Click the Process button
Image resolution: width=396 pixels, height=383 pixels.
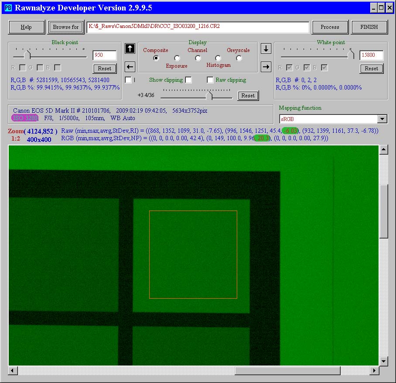coord(330,27)
